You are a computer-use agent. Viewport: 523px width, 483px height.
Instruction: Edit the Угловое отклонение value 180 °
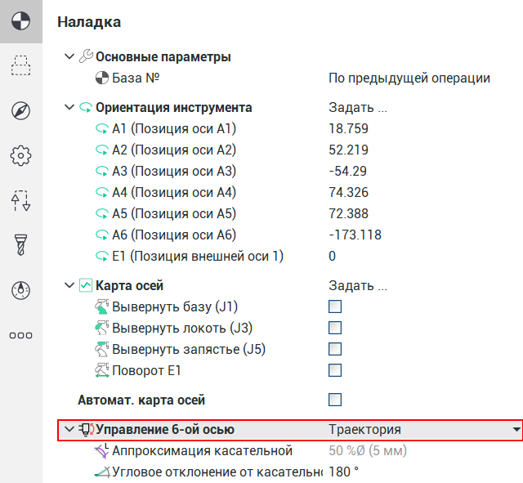tap(344, 472)
